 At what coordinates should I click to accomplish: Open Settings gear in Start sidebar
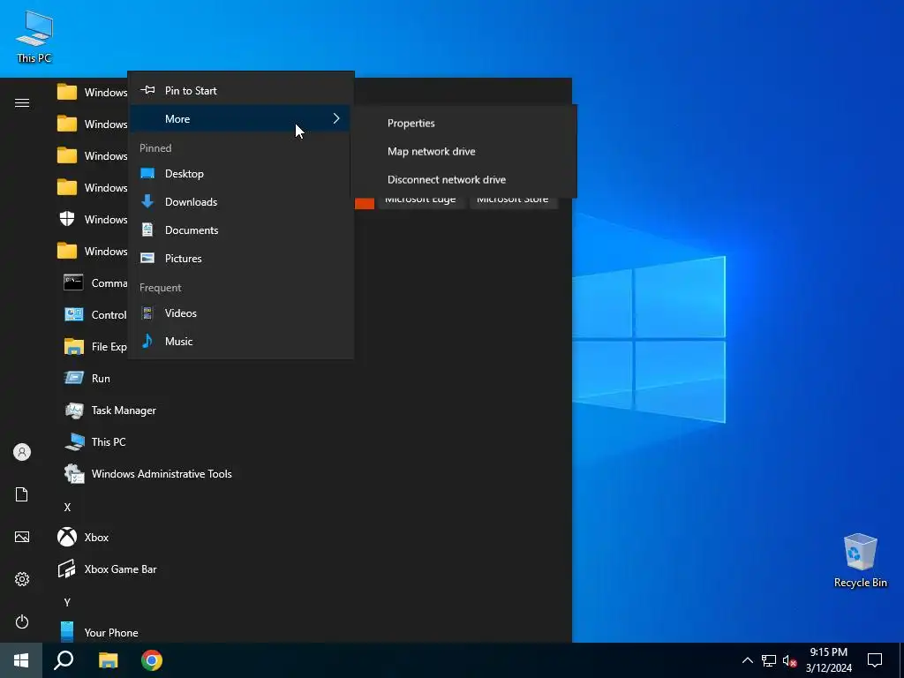pyautogui.click(x=22, y=579)
